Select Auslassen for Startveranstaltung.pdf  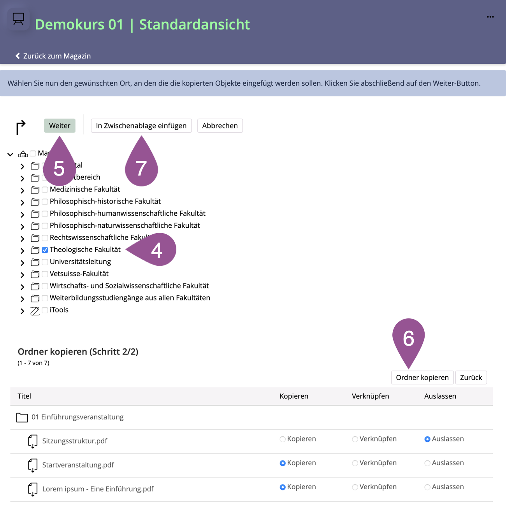click(x=427, y=463)
